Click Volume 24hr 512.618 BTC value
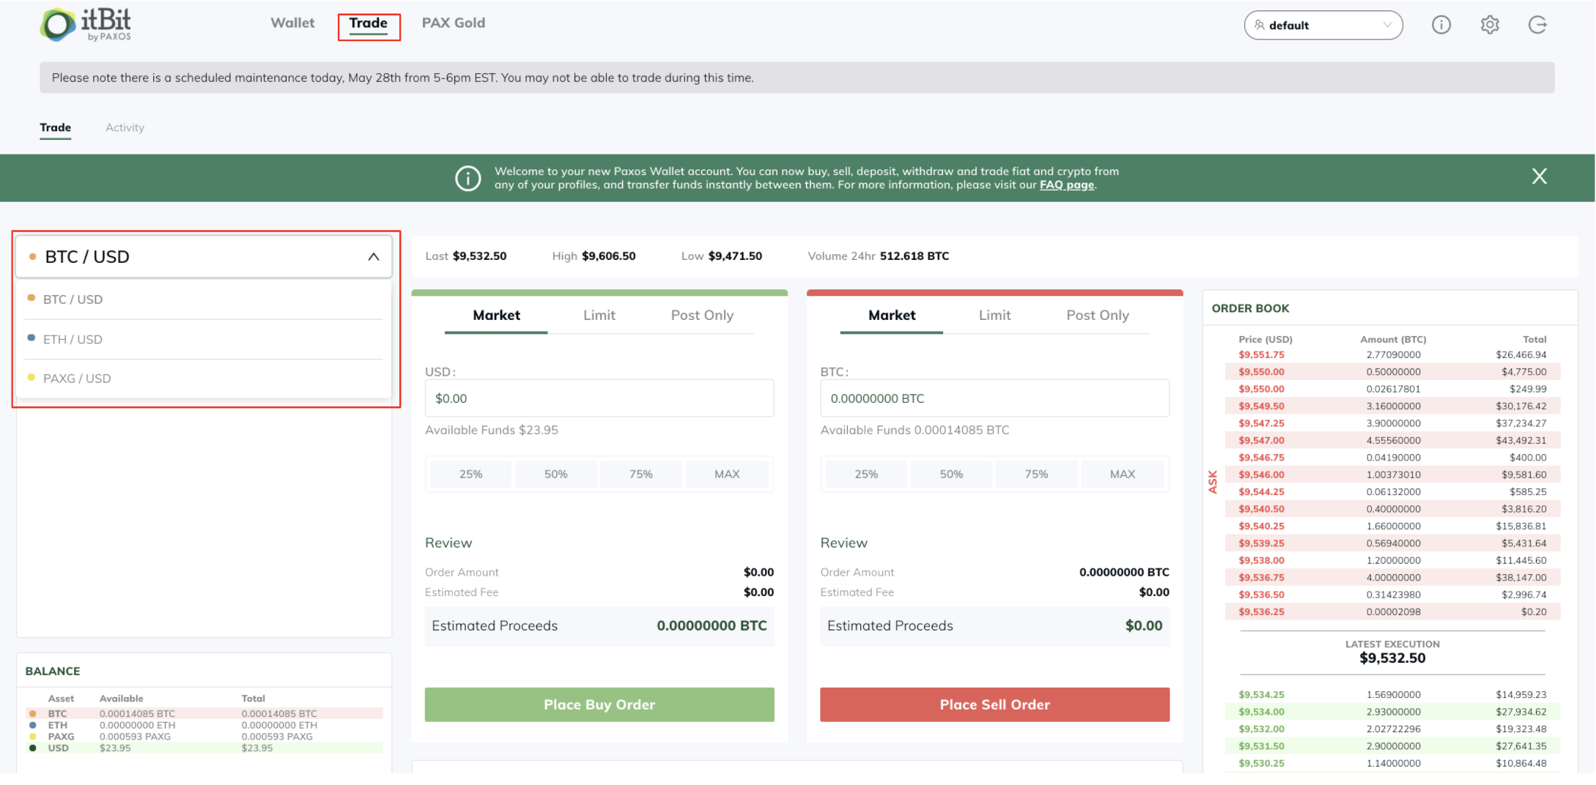Viewport: 1596px width, 785px height. pos(914,256)
